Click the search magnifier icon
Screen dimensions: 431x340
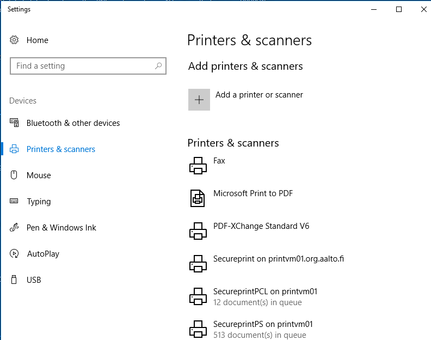tap(158, 66)
